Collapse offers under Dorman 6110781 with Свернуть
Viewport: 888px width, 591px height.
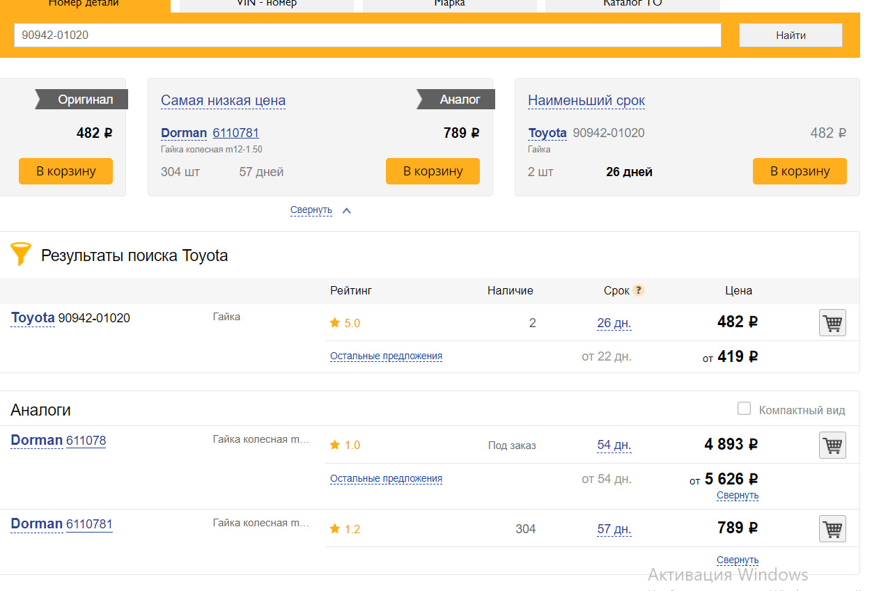(x=737, y=560)
